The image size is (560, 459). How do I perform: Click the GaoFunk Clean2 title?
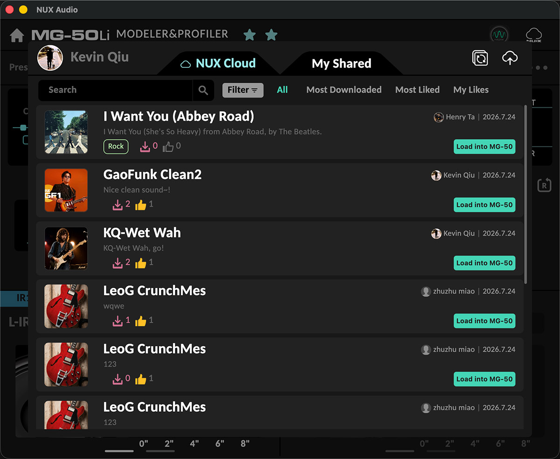[153, 175]
